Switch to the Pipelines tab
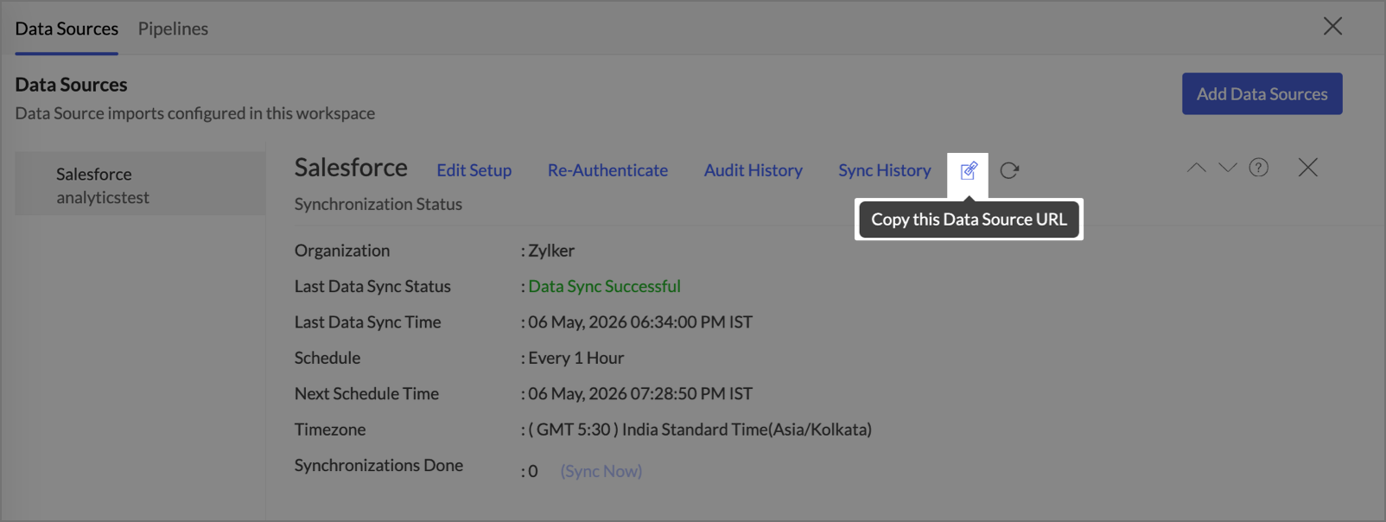Viewport: 1386px width, 522px height. 173,29
